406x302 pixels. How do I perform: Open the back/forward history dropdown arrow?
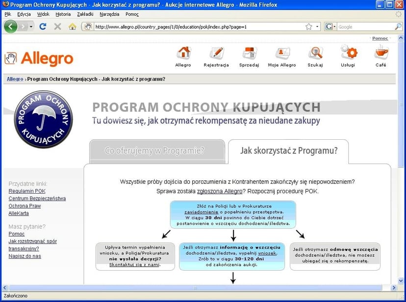click(x=31, y=26)
